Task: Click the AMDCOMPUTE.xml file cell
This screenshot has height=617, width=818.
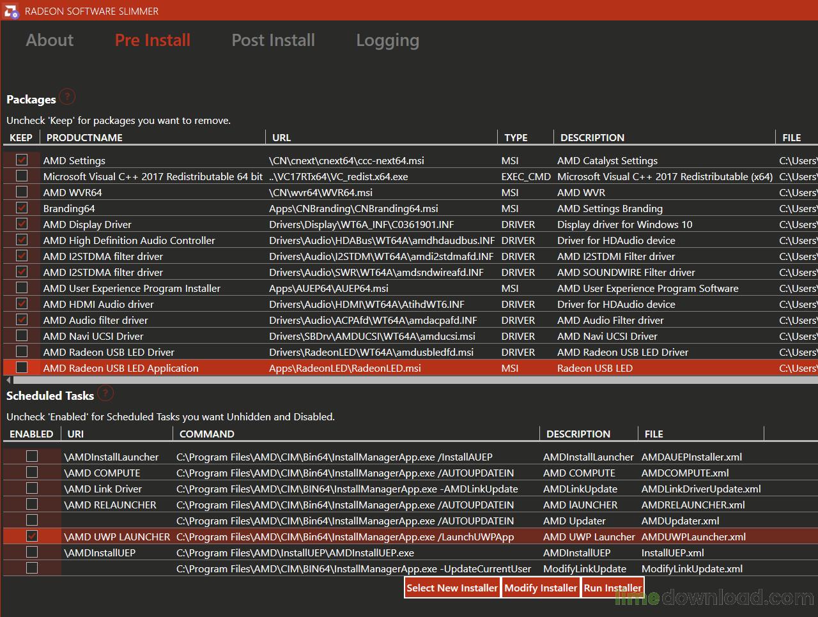Action: pos(685,473)
